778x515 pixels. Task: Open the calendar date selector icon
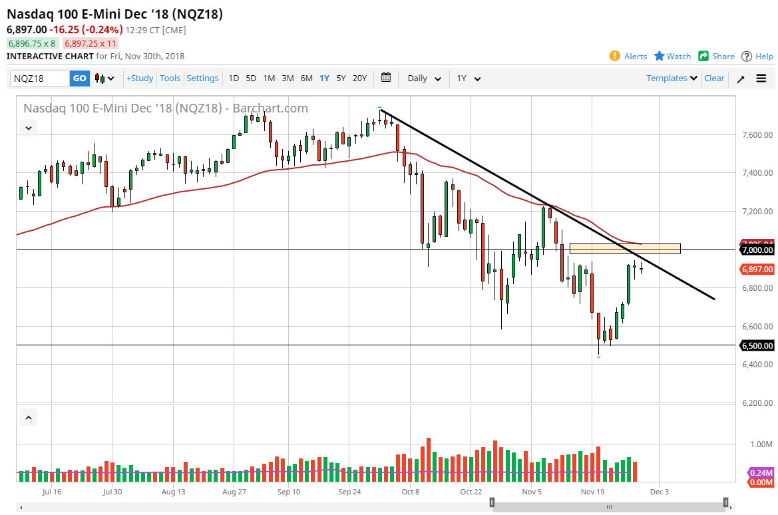pos(385,78)
